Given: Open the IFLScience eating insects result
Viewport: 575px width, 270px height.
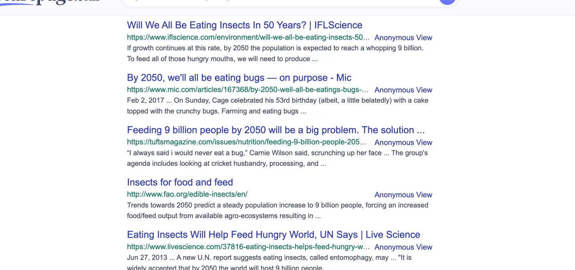Looking at the screenshot, I should click(244, 25).
